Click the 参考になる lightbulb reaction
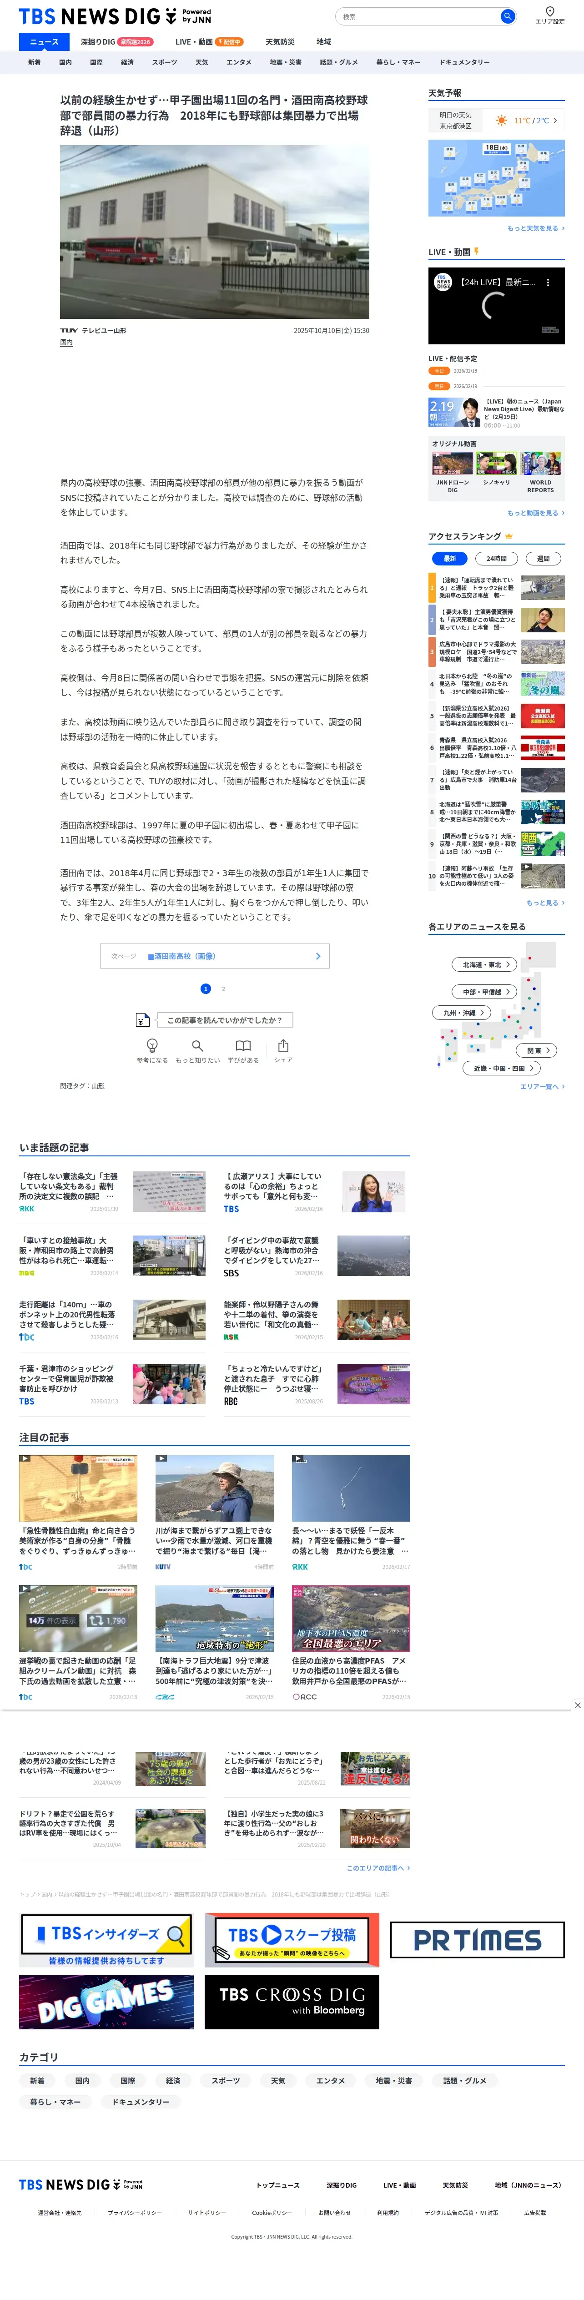Viewport: 584px width, 2300px height. 152,1050
